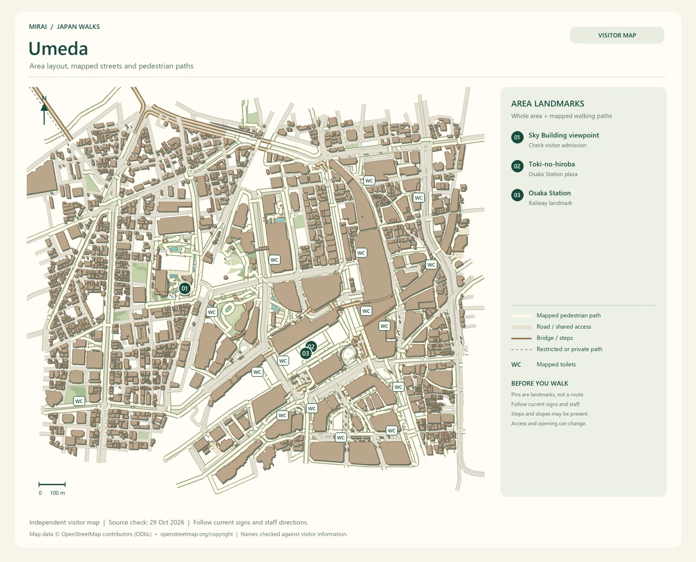Screen dimensions: 696x562
Task: Click the Mapped pedestrian path legend swatch
Action: point(521,316)
